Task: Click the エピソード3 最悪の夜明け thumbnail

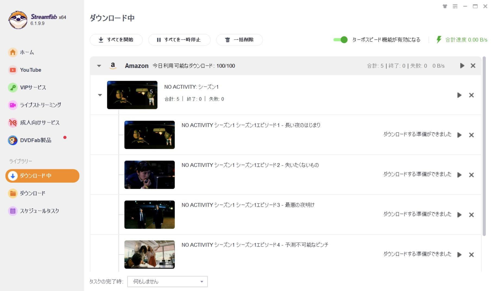Action: tap(150, 215)
